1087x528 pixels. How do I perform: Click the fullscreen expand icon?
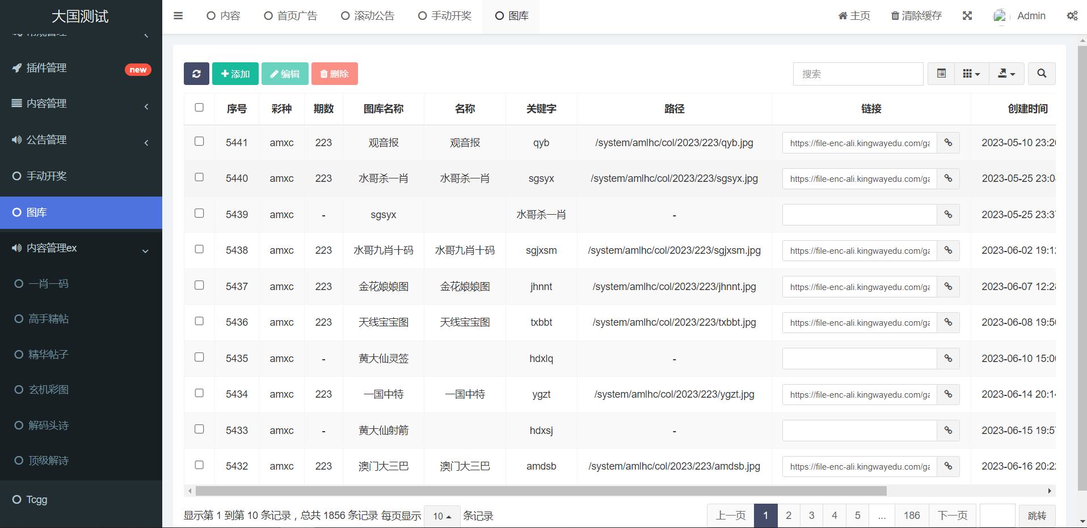(x=967, y=16)
